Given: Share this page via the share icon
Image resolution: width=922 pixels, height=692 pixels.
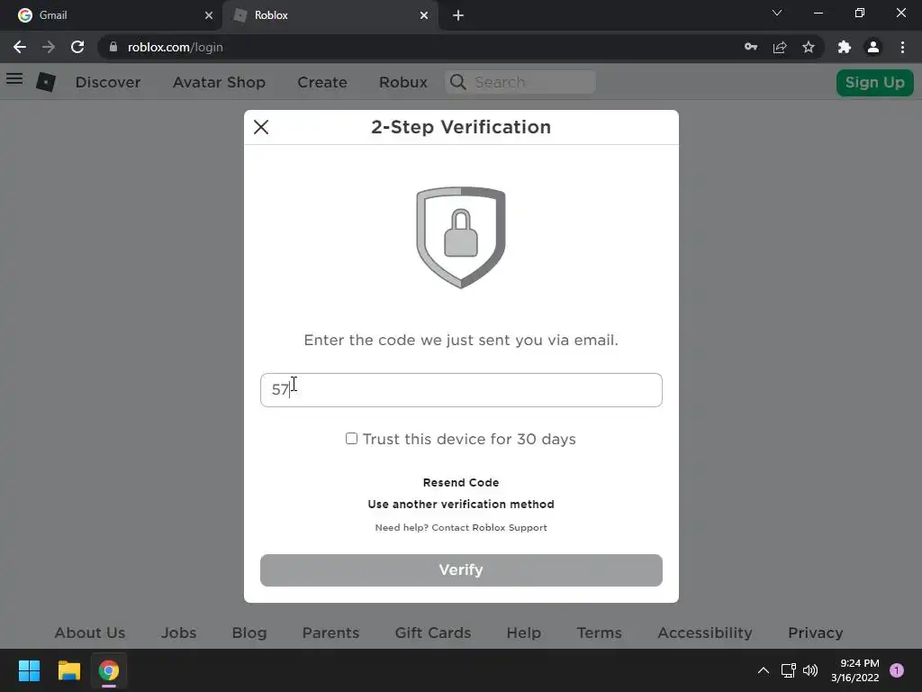Looking at the screenshot, I should tap(780, 47).
